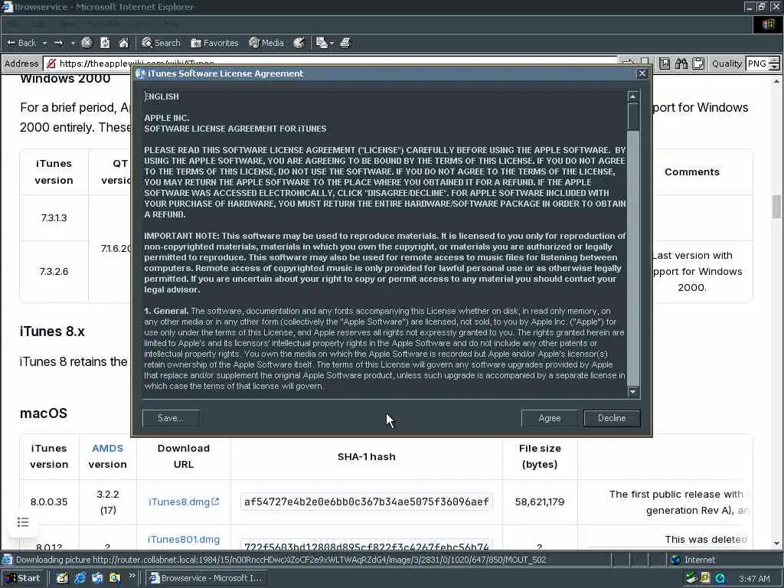Click the web page vertical scrollbar thumb
The width and height of the screenshot is (784, 588).
point(776,207)
